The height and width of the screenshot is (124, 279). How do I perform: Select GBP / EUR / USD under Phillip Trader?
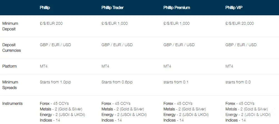117,45
